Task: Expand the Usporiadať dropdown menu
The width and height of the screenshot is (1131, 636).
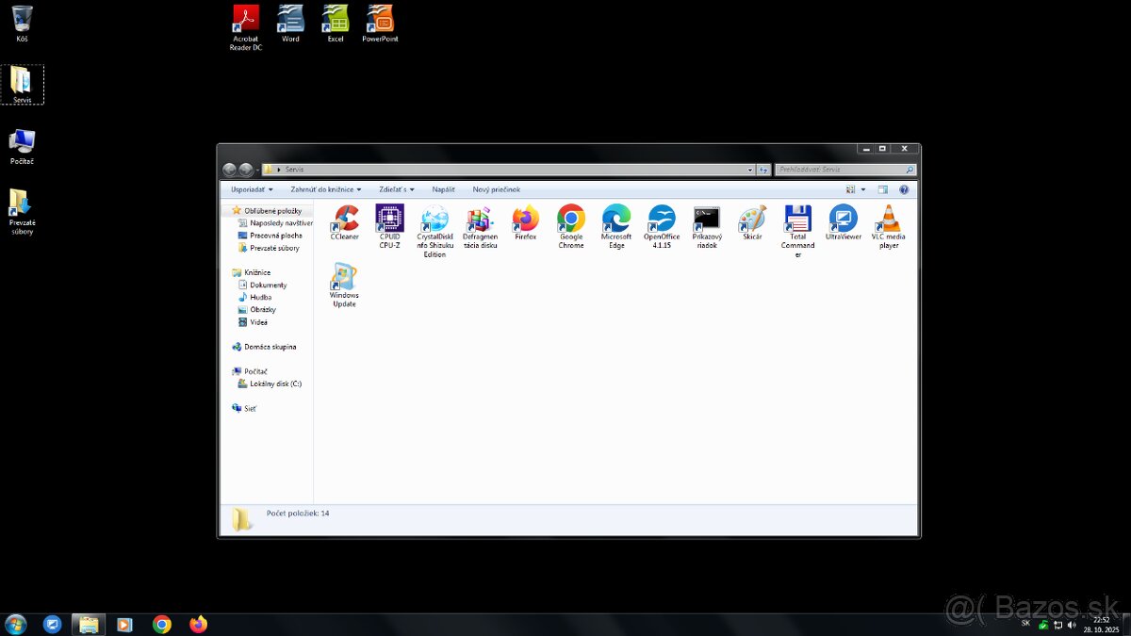Action: tap(252, 189)
